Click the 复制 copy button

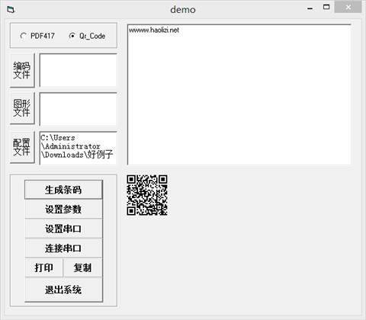[83, 267]
